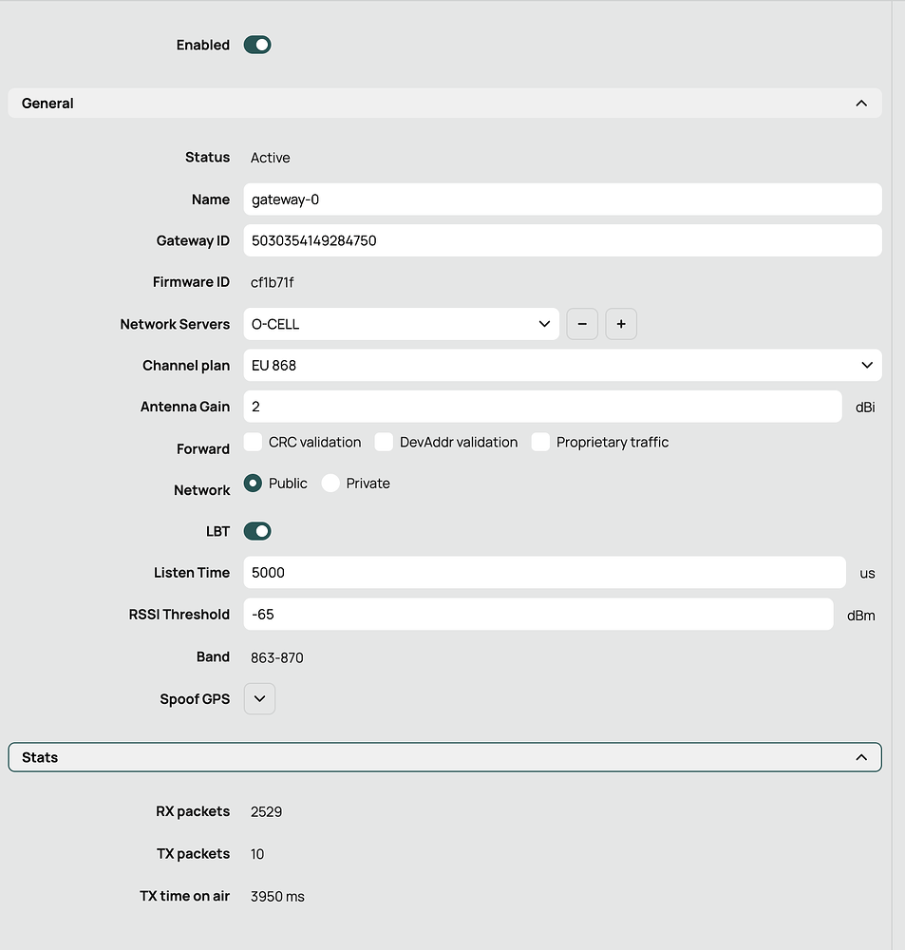Image resolution: width=905 pixels, height=950 pixels.
Task: Expand the Spoof GPS chevron button
Action: tap(259, 699)
